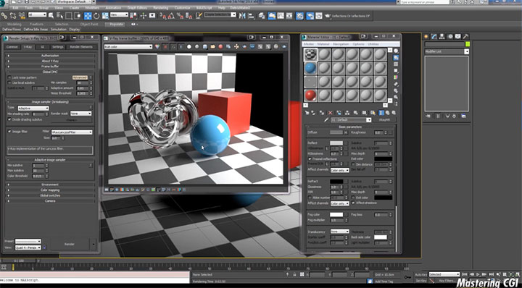Open the Filter dropdown showing VRayLanczosFilter

coord(72,132)
